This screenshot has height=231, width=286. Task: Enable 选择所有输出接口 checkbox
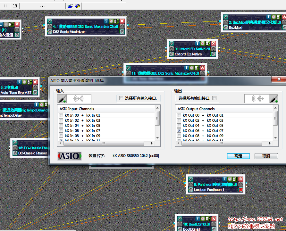click(x=214, y=98)
